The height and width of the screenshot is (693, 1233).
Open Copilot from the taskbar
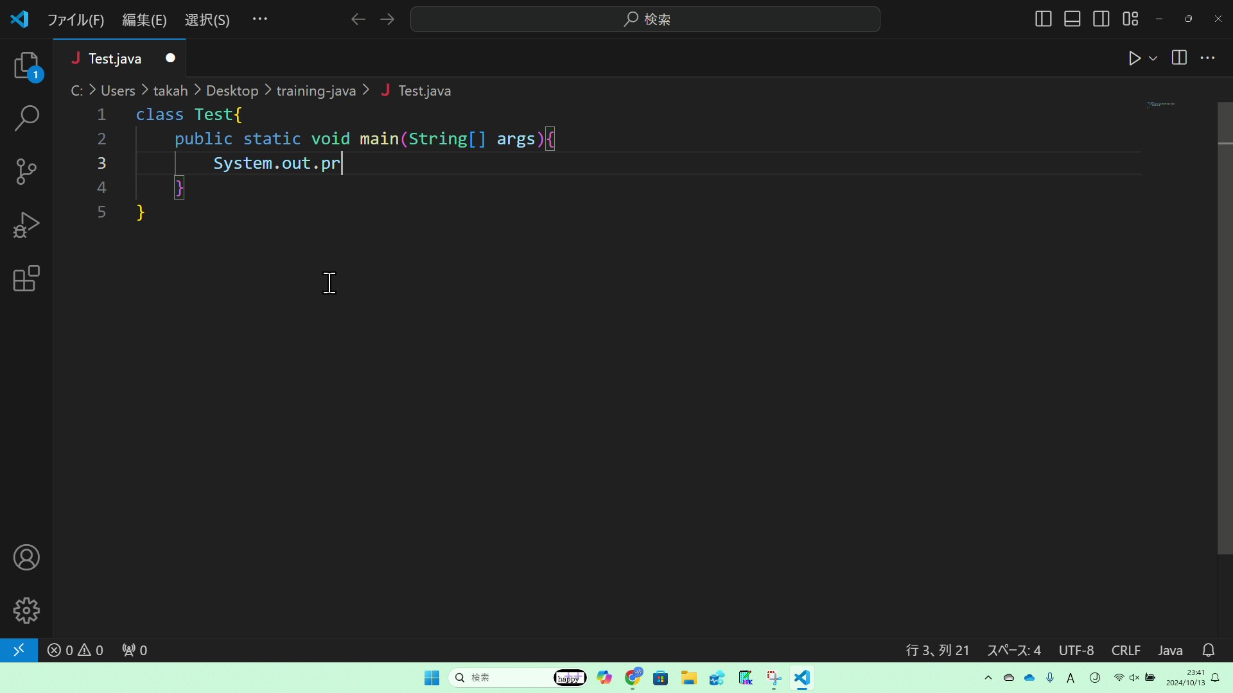click(604, 678)
